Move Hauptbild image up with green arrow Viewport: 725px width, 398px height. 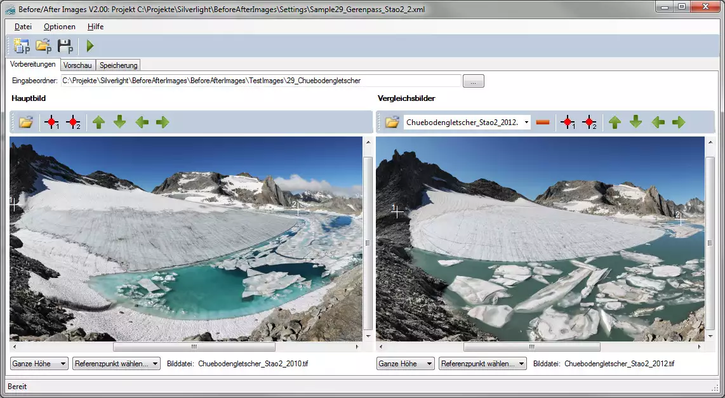click(x=98, y=123)
